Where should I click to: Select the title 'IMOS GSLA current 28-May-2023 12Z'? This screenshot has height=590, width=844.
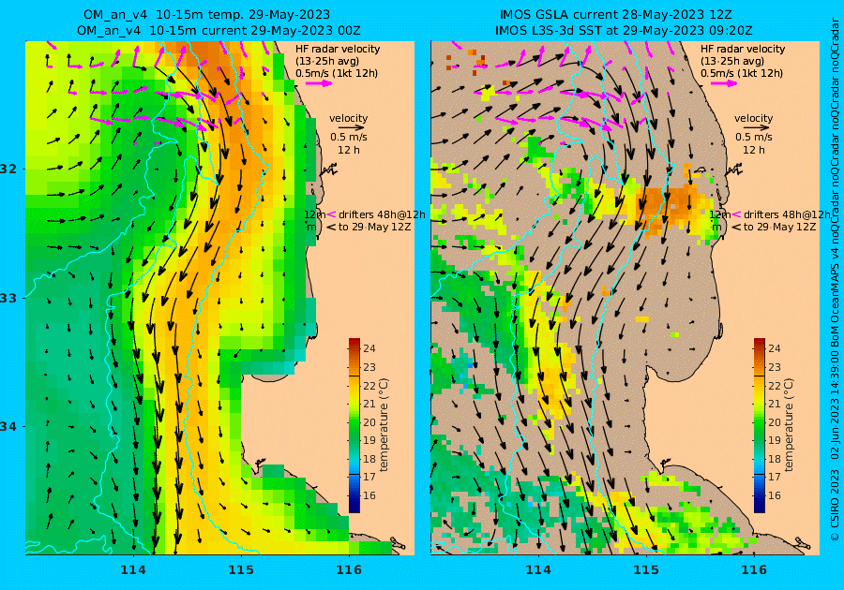point(615,15)
